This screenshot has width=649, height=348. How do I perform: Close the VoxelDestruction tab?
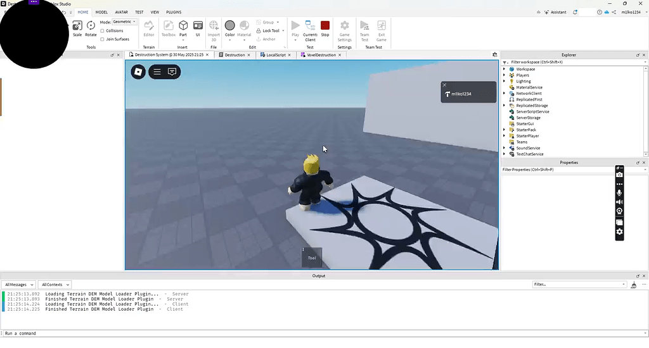[340, 55]
